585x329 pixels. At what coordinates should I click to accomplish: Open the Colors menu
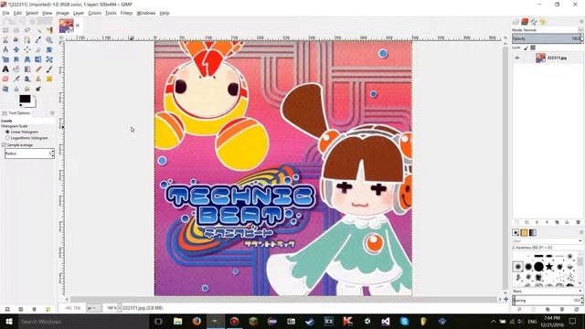[94, 13]
